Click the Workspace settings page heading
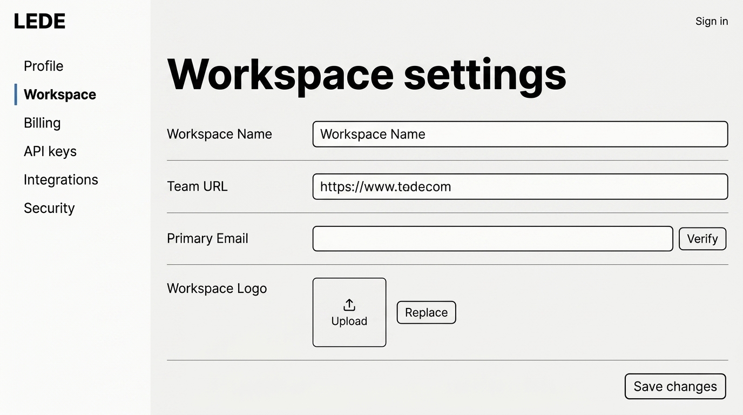 point(367,74)
